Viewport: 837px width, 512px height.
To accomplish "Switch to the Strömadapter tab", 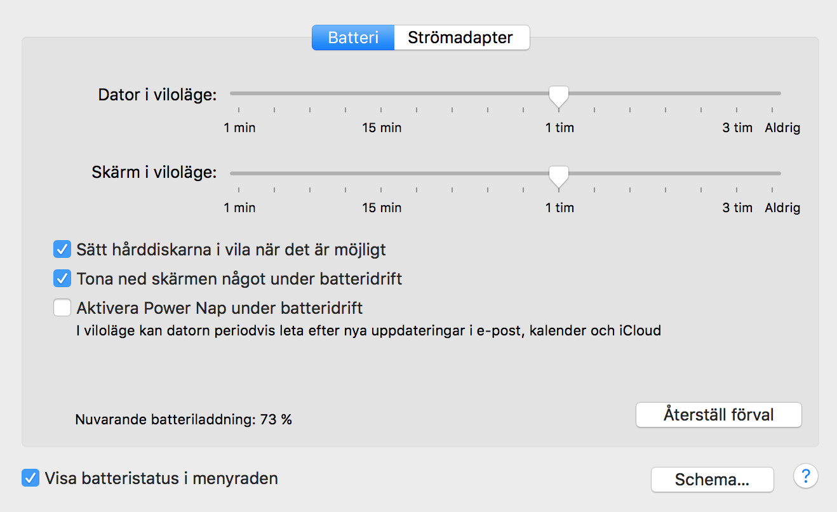I will pyautogui.click(x=460, y=37).
